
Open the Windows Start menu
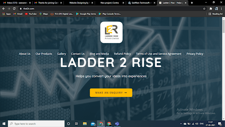click(4, 124)
